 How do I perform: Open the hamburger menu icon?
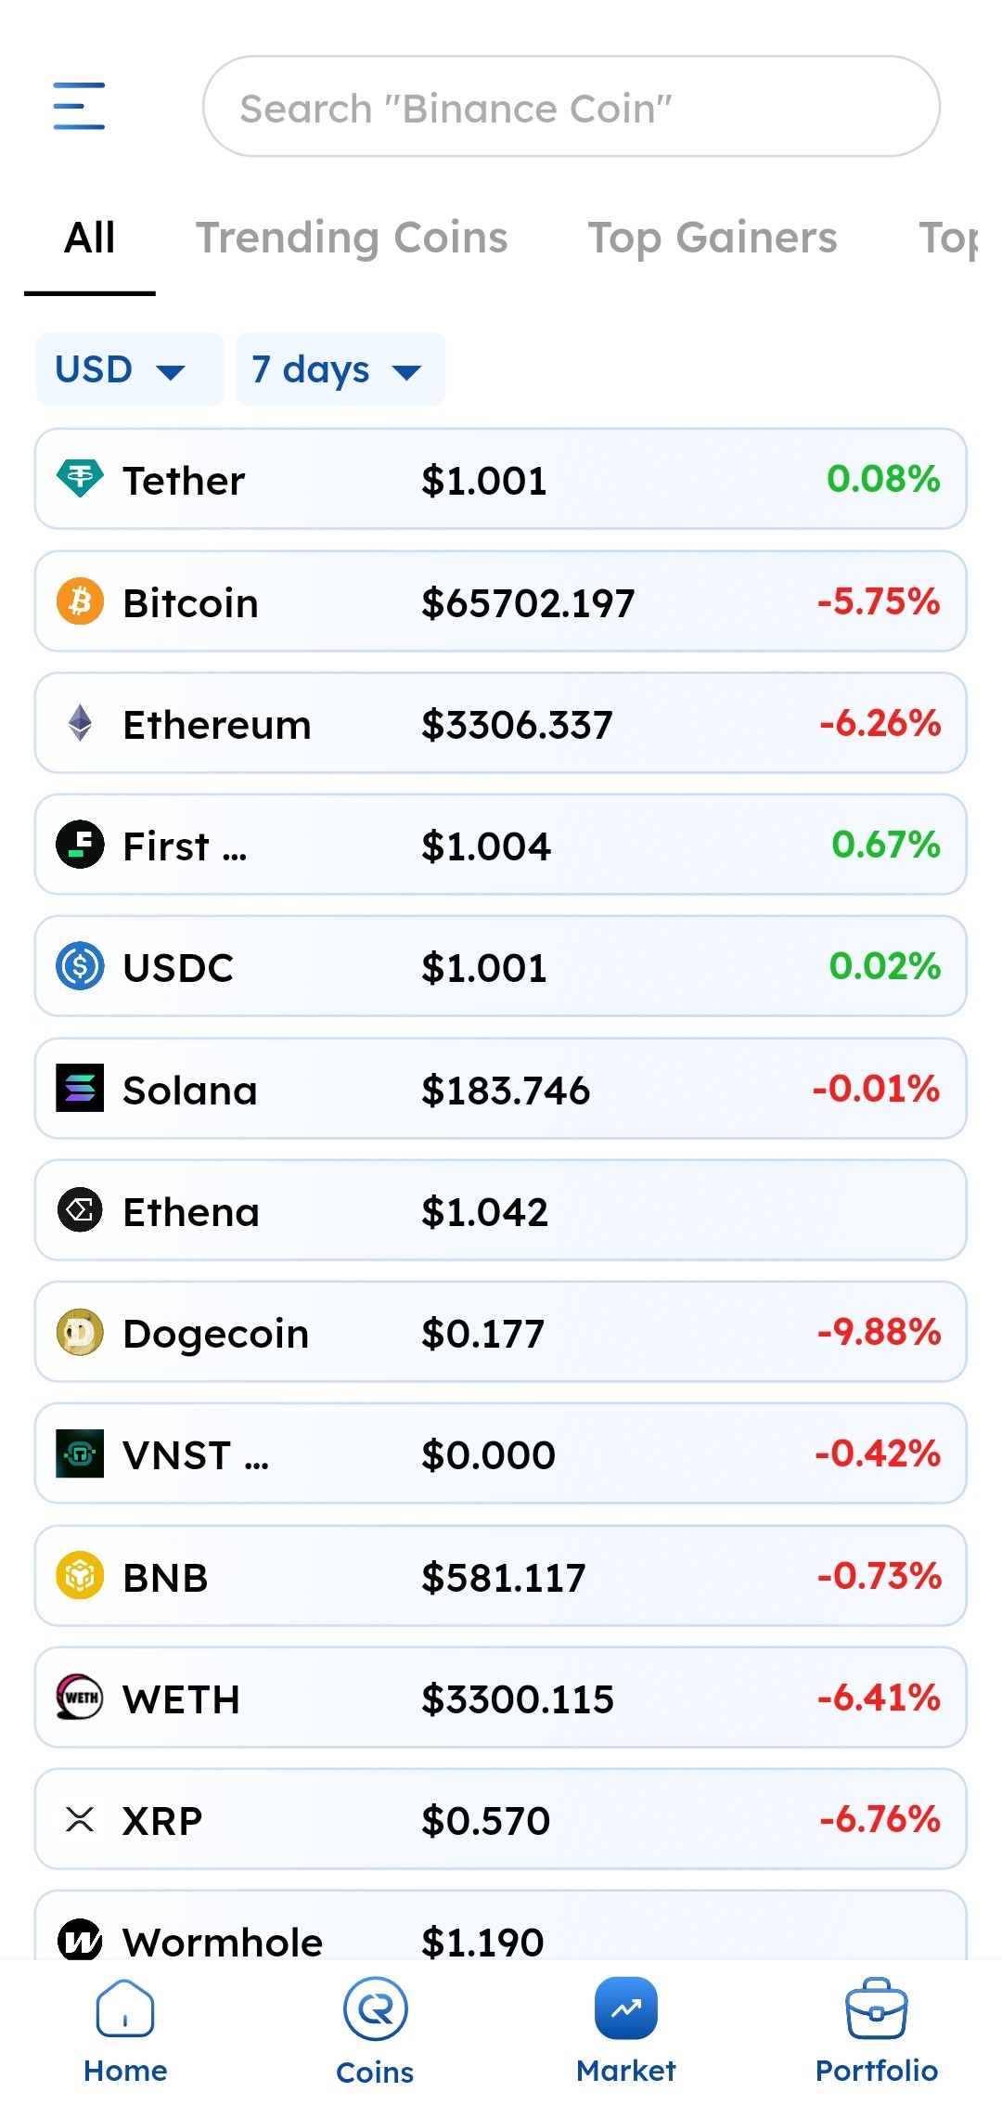(x=79, y=106)
